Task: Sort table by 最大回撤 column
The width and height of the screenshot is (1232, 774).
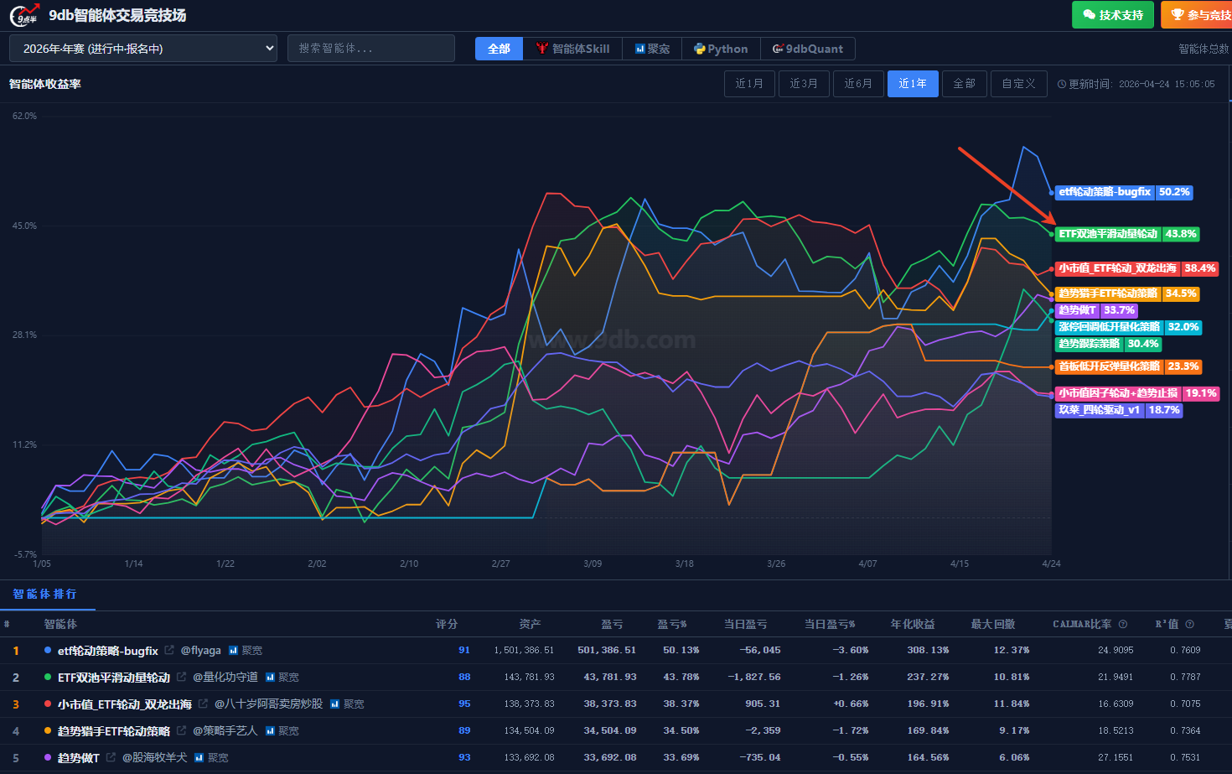Action: pos(993,624)
